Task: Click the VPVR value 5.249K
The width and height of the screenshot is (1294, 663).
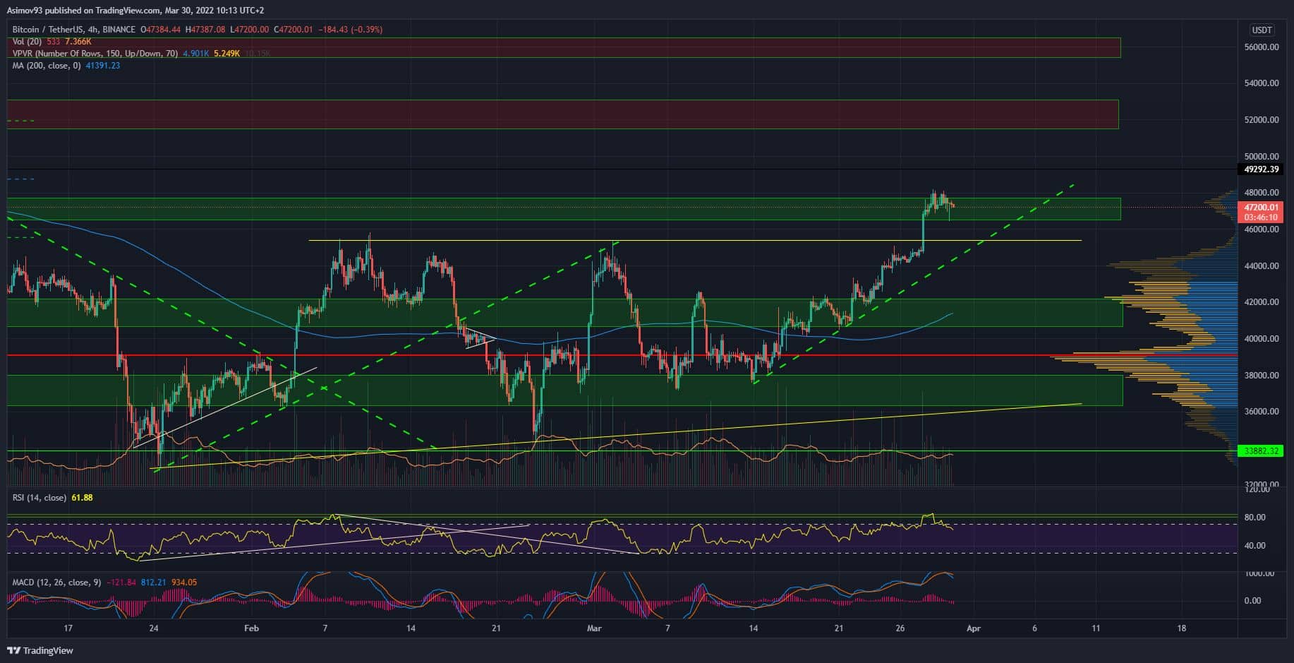Action: pos(226,54)
